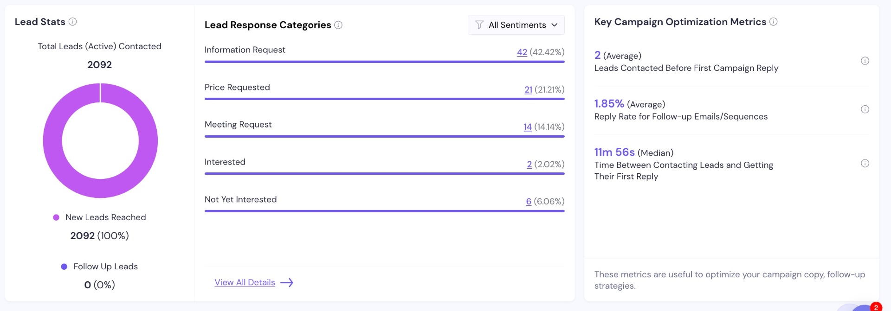Click the Not Yet Interested progress bar

click(x=385, y=211)
